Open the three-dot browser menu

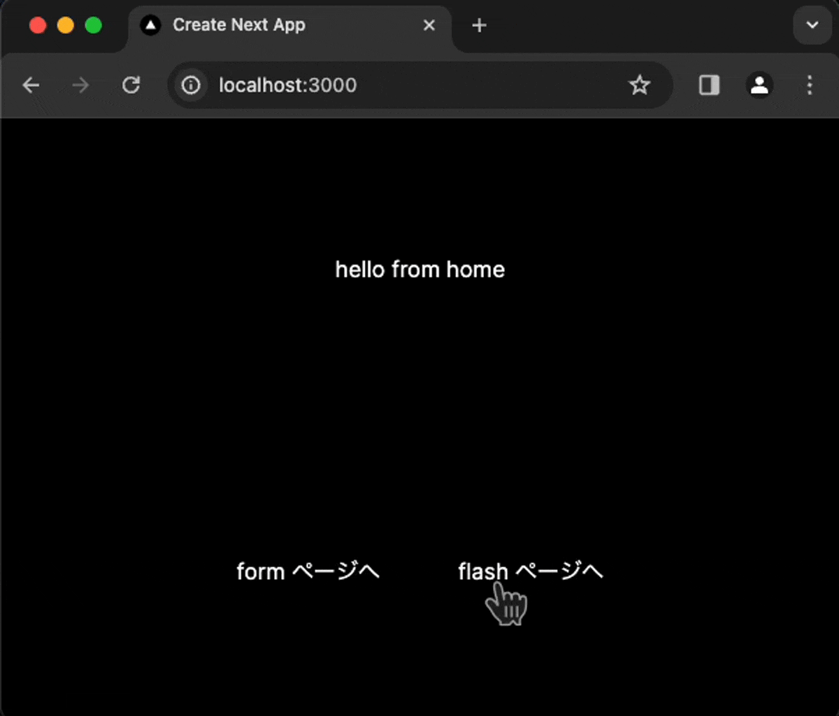tap(809, 85)
